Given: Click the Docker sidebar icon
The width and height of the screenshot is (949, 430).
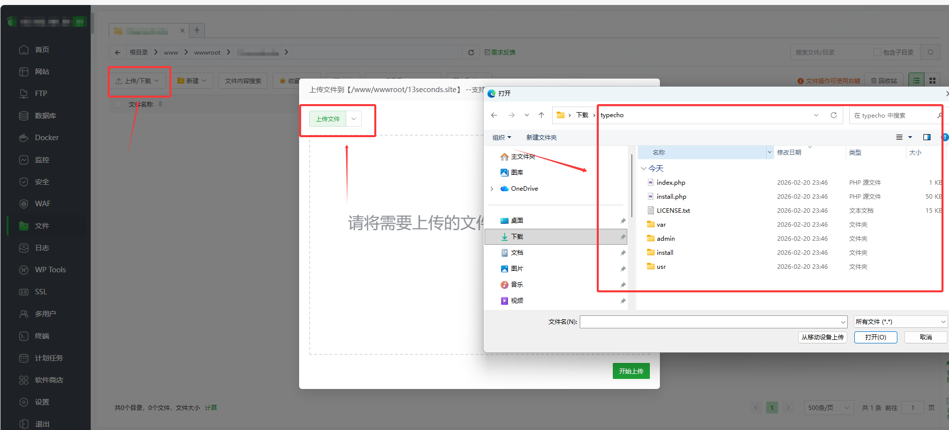Looking at the screenshot, I should click(24, 138).
